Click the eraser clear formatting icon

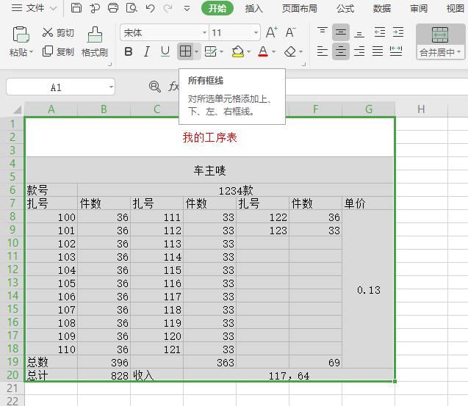[289, 52]
